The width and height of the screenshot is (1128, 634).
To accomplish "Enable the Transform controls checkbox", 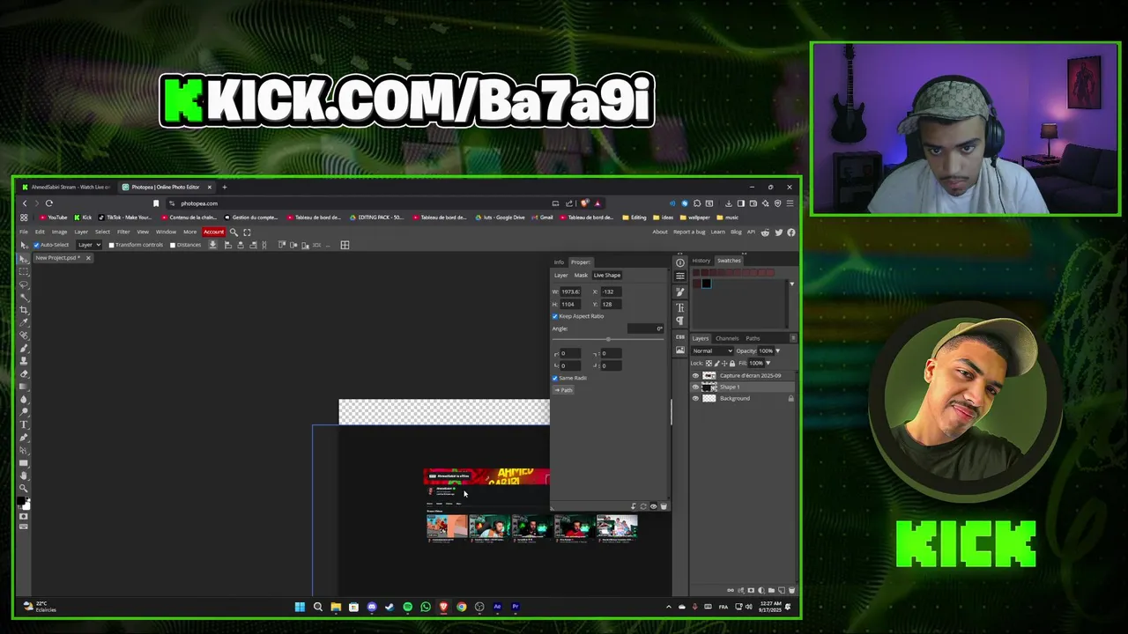I will pyautogui.click(x=111, y=245).
